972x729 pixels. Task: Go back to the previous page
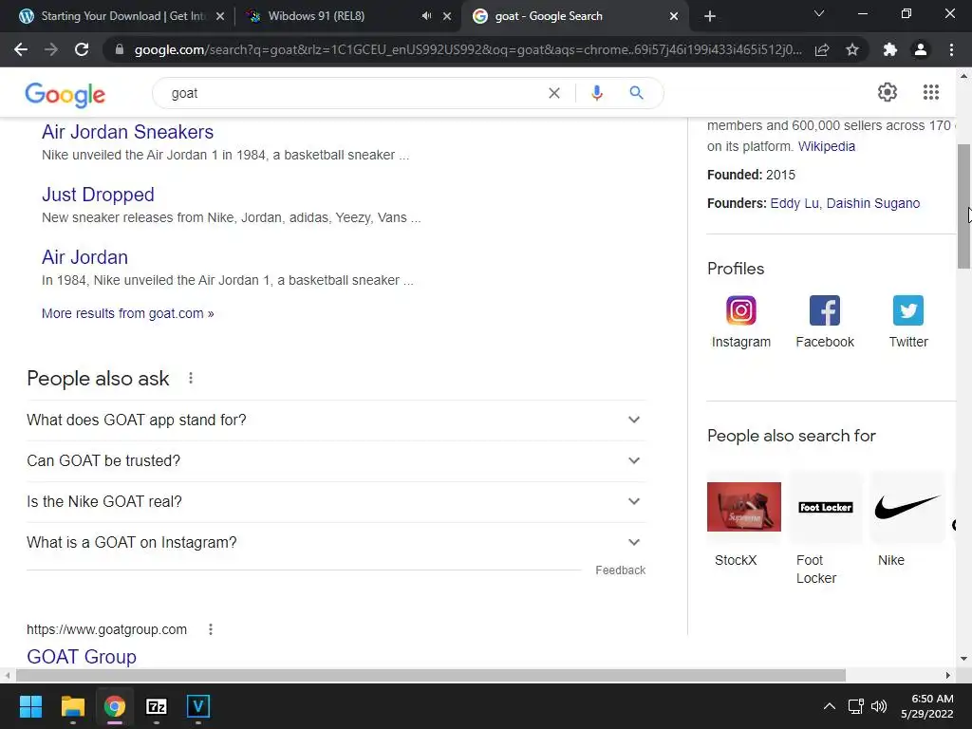(x=21, y=49)
